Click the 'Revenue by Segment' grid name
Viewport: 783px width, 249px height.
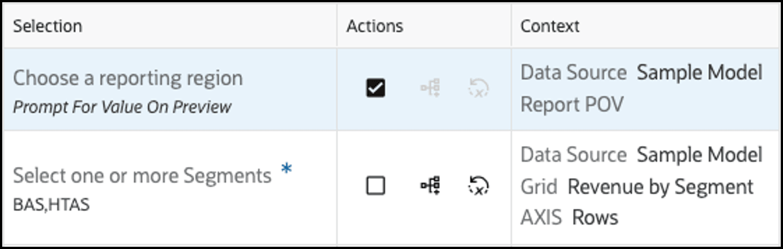point(660,187)
